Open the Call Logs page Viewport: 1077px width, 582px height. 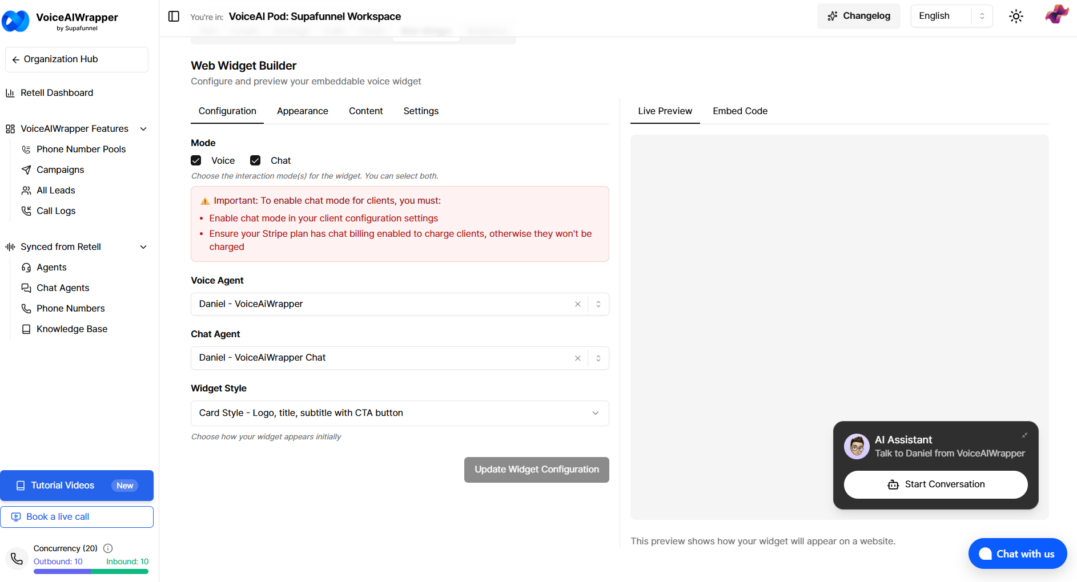(56, 211)
